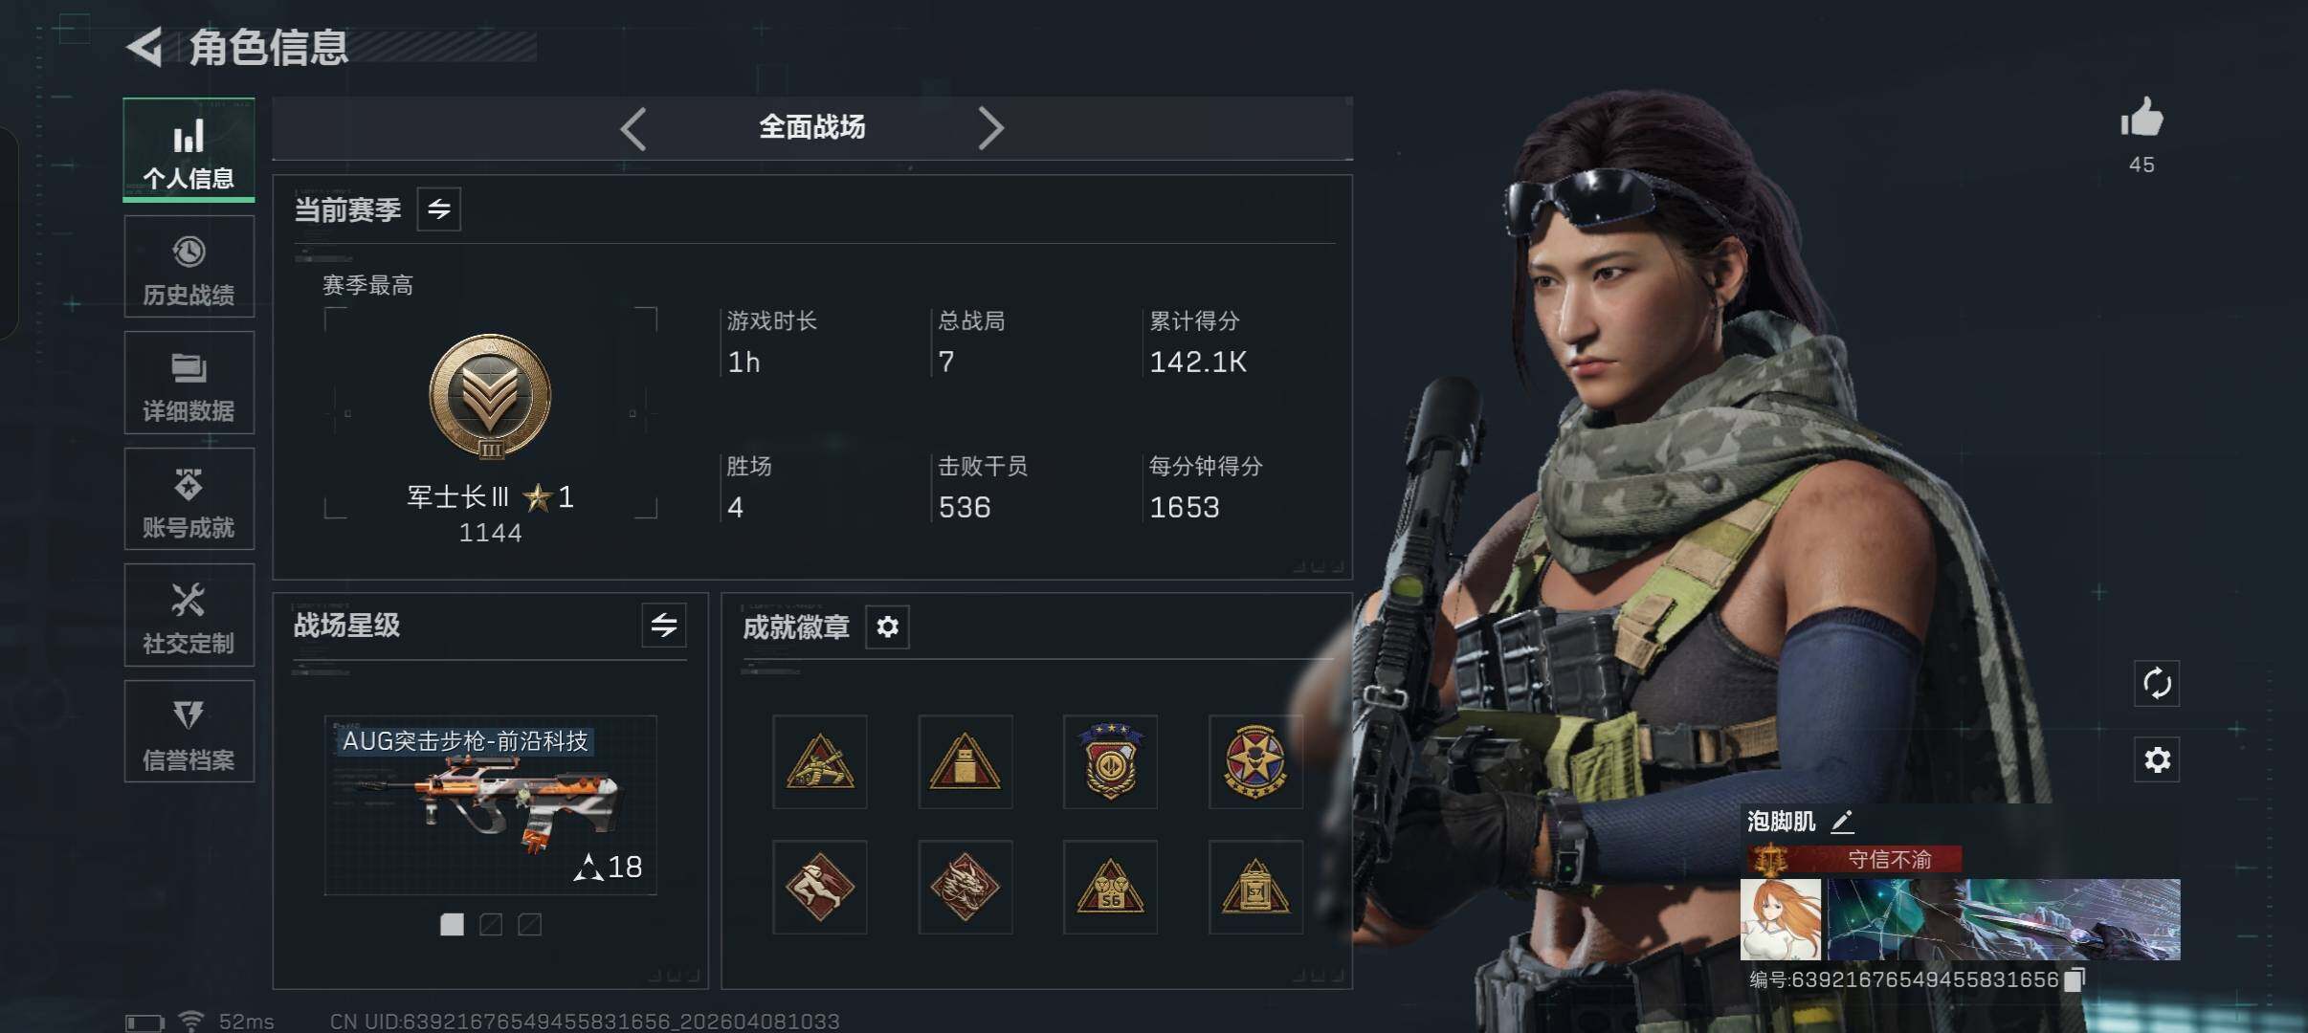Click the 军士长III rank badge
The image size is (2308, 1033).
tap(490, 395)
